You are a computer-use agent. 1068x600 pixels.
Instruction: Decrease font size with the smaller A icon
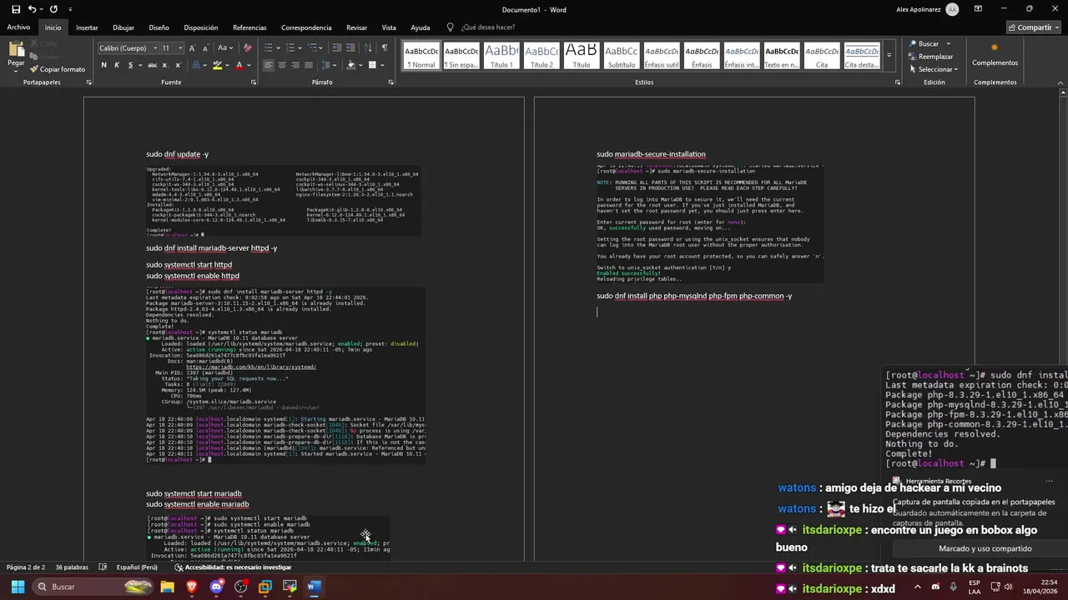coord(205,47)
